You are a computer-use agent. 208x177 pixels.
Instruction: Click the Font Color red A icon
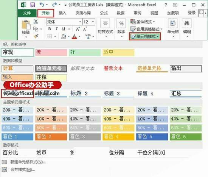tap(74, 36)
